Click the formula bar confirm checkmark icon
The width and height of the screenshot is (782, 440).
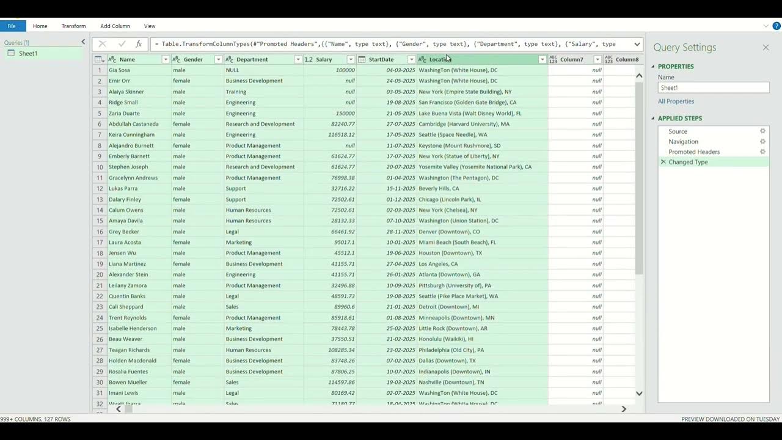tap(122, 44)
